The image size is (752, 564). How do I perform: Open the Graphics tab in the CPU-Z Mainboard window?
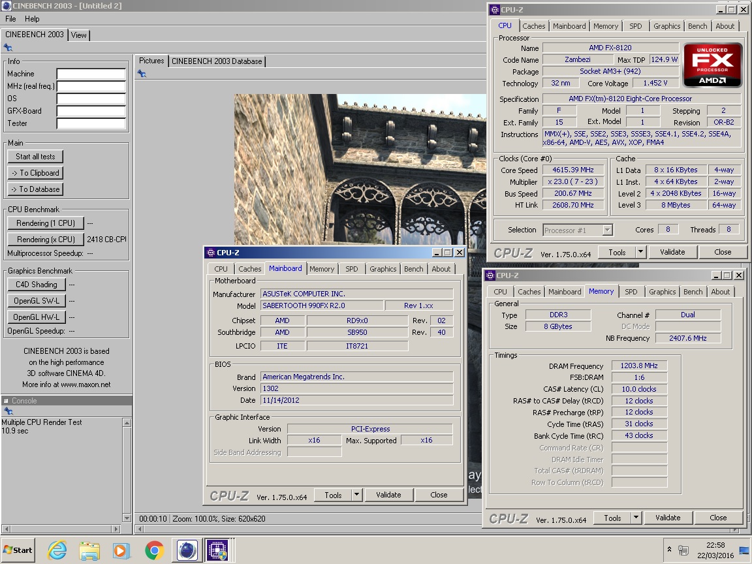383,269
